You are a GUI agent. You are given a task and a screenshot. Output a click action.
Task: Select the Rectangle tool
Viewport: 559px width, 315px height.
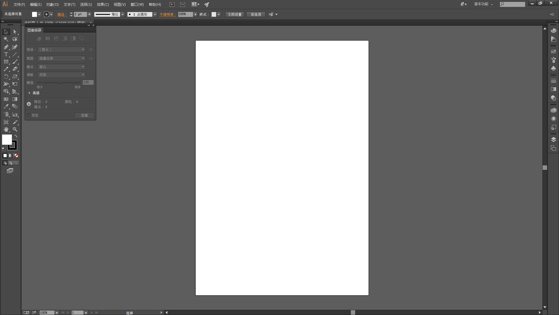point(6,62)
